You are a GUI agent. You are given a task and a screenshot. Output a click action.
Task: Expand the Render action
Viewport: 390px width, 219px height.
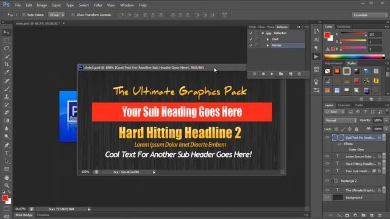click(268, 46)
